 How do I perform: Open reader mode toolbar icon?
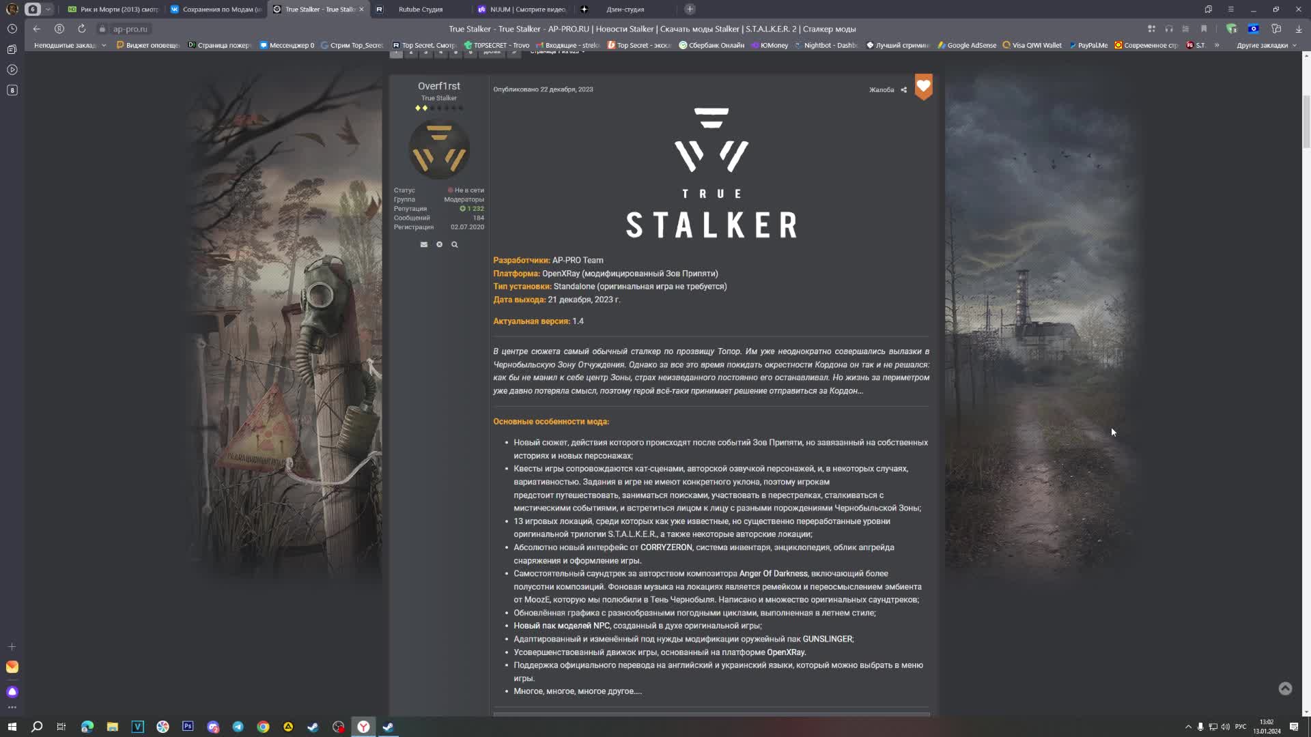(x=1185, y=29)
